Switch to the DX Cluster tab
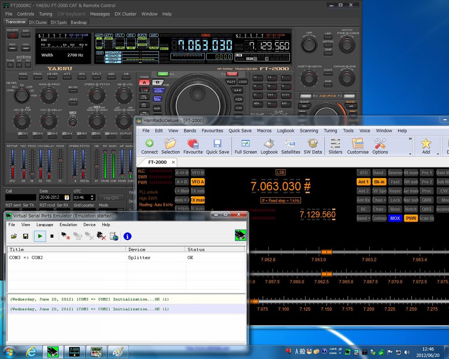449x359 pixels. point(38,22)
